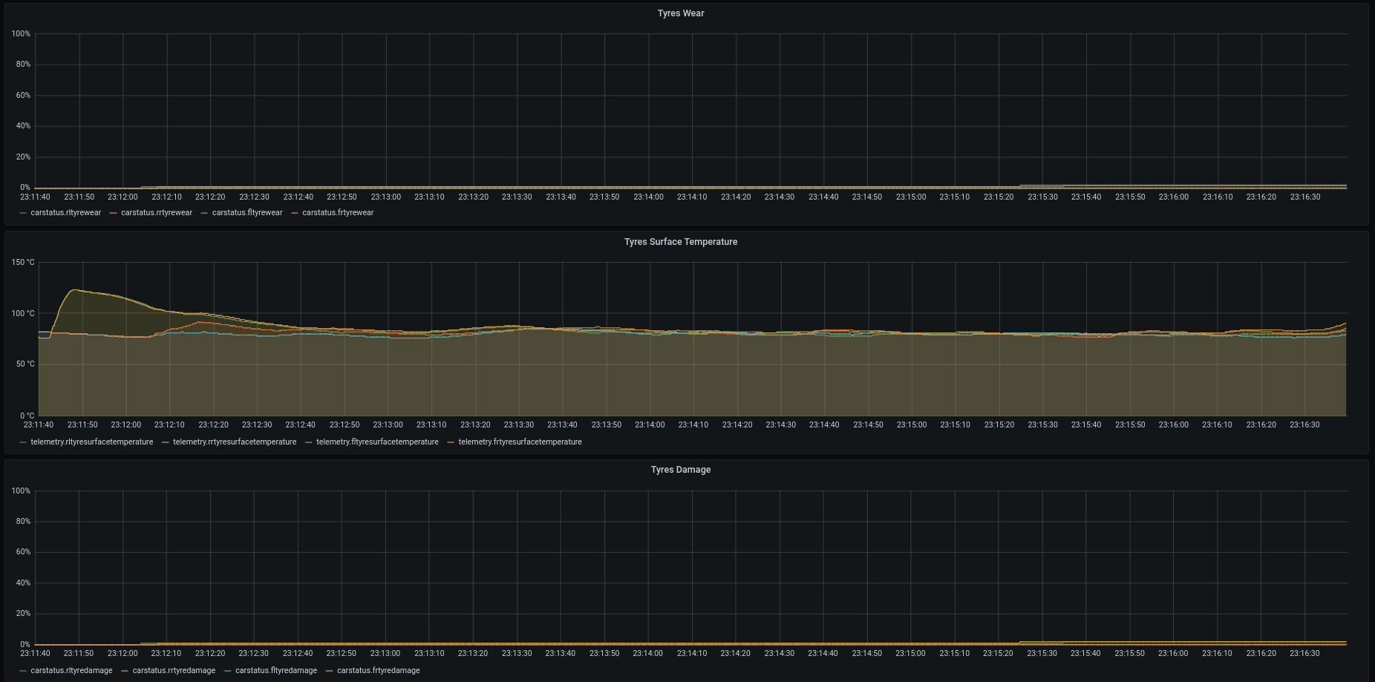
Task: Open the Tyres Wear panel title menu
Action: [x=681, y=13]
